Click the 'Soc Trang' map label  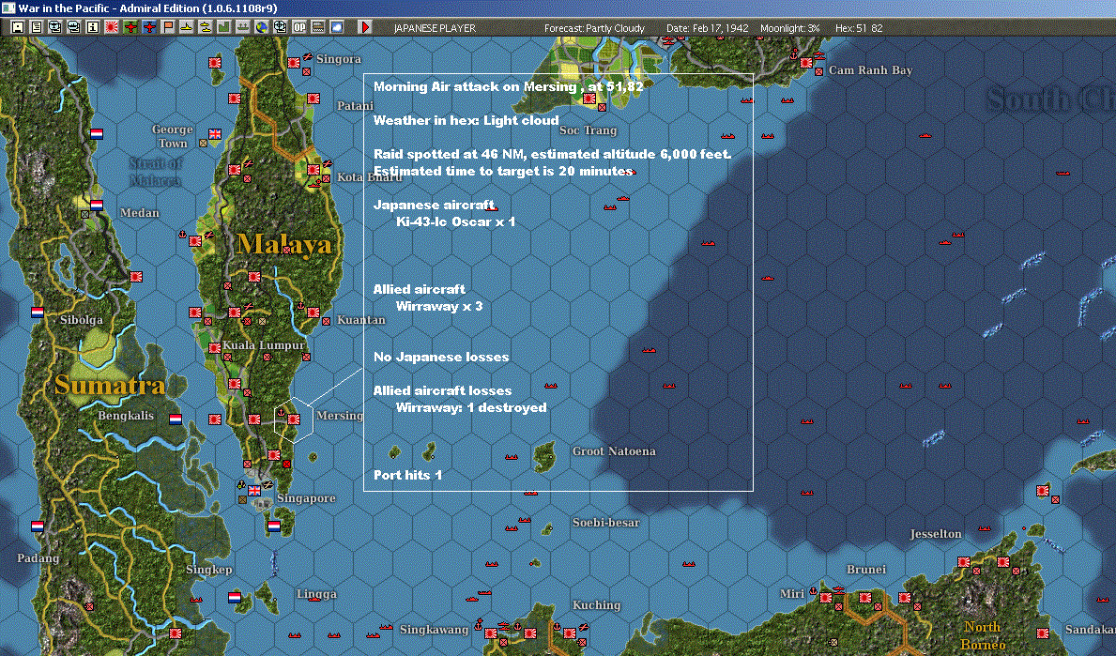[588, 130]
